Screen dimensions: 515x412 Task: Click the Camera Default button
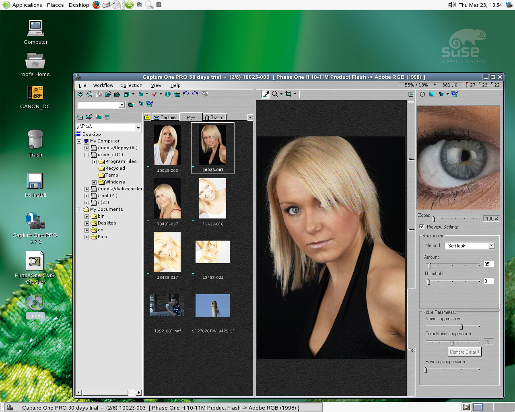pyautogui.click(x=464, y=352)
